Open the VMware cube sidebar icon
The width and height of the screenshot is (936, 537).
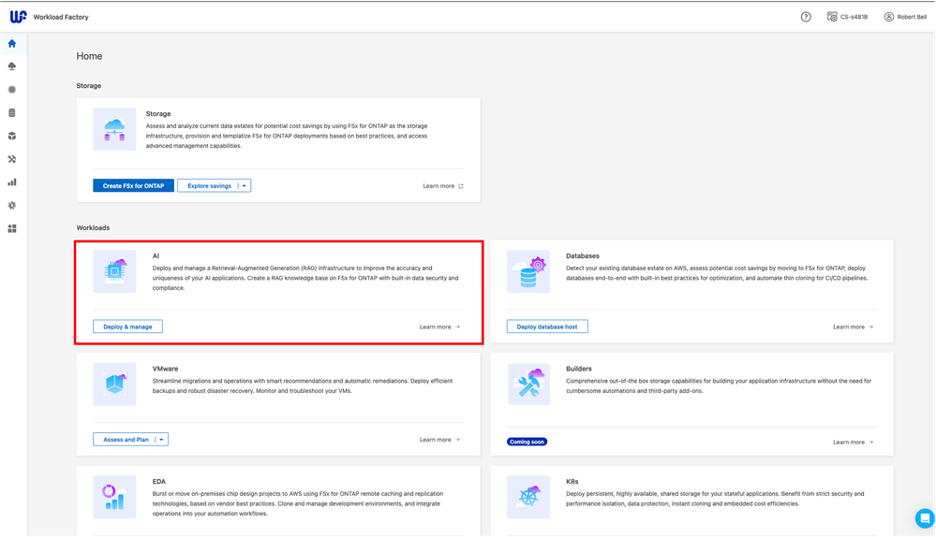12,136
